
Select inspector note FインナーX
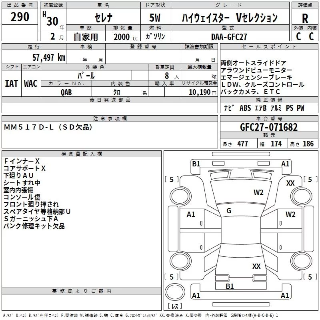pos(22,161)
